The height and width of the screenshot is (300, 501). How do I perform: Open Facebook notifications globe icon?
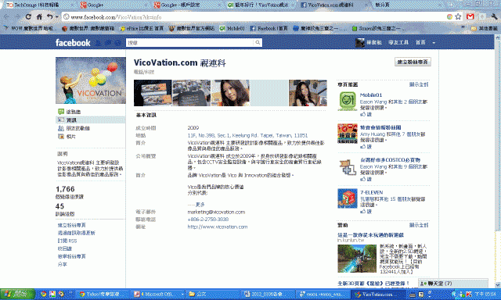coord(118,43)
